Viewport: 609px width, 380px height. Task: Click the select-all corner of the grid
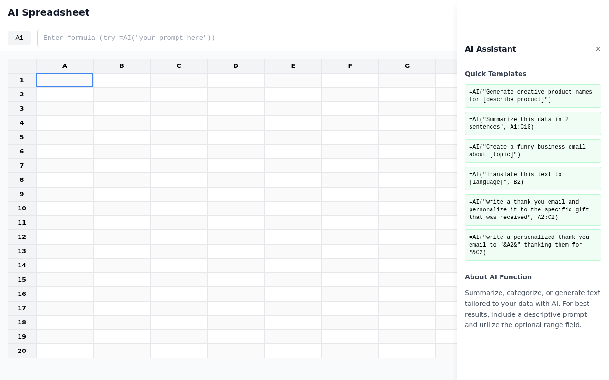pyautogui.click(x=22, y=66)
